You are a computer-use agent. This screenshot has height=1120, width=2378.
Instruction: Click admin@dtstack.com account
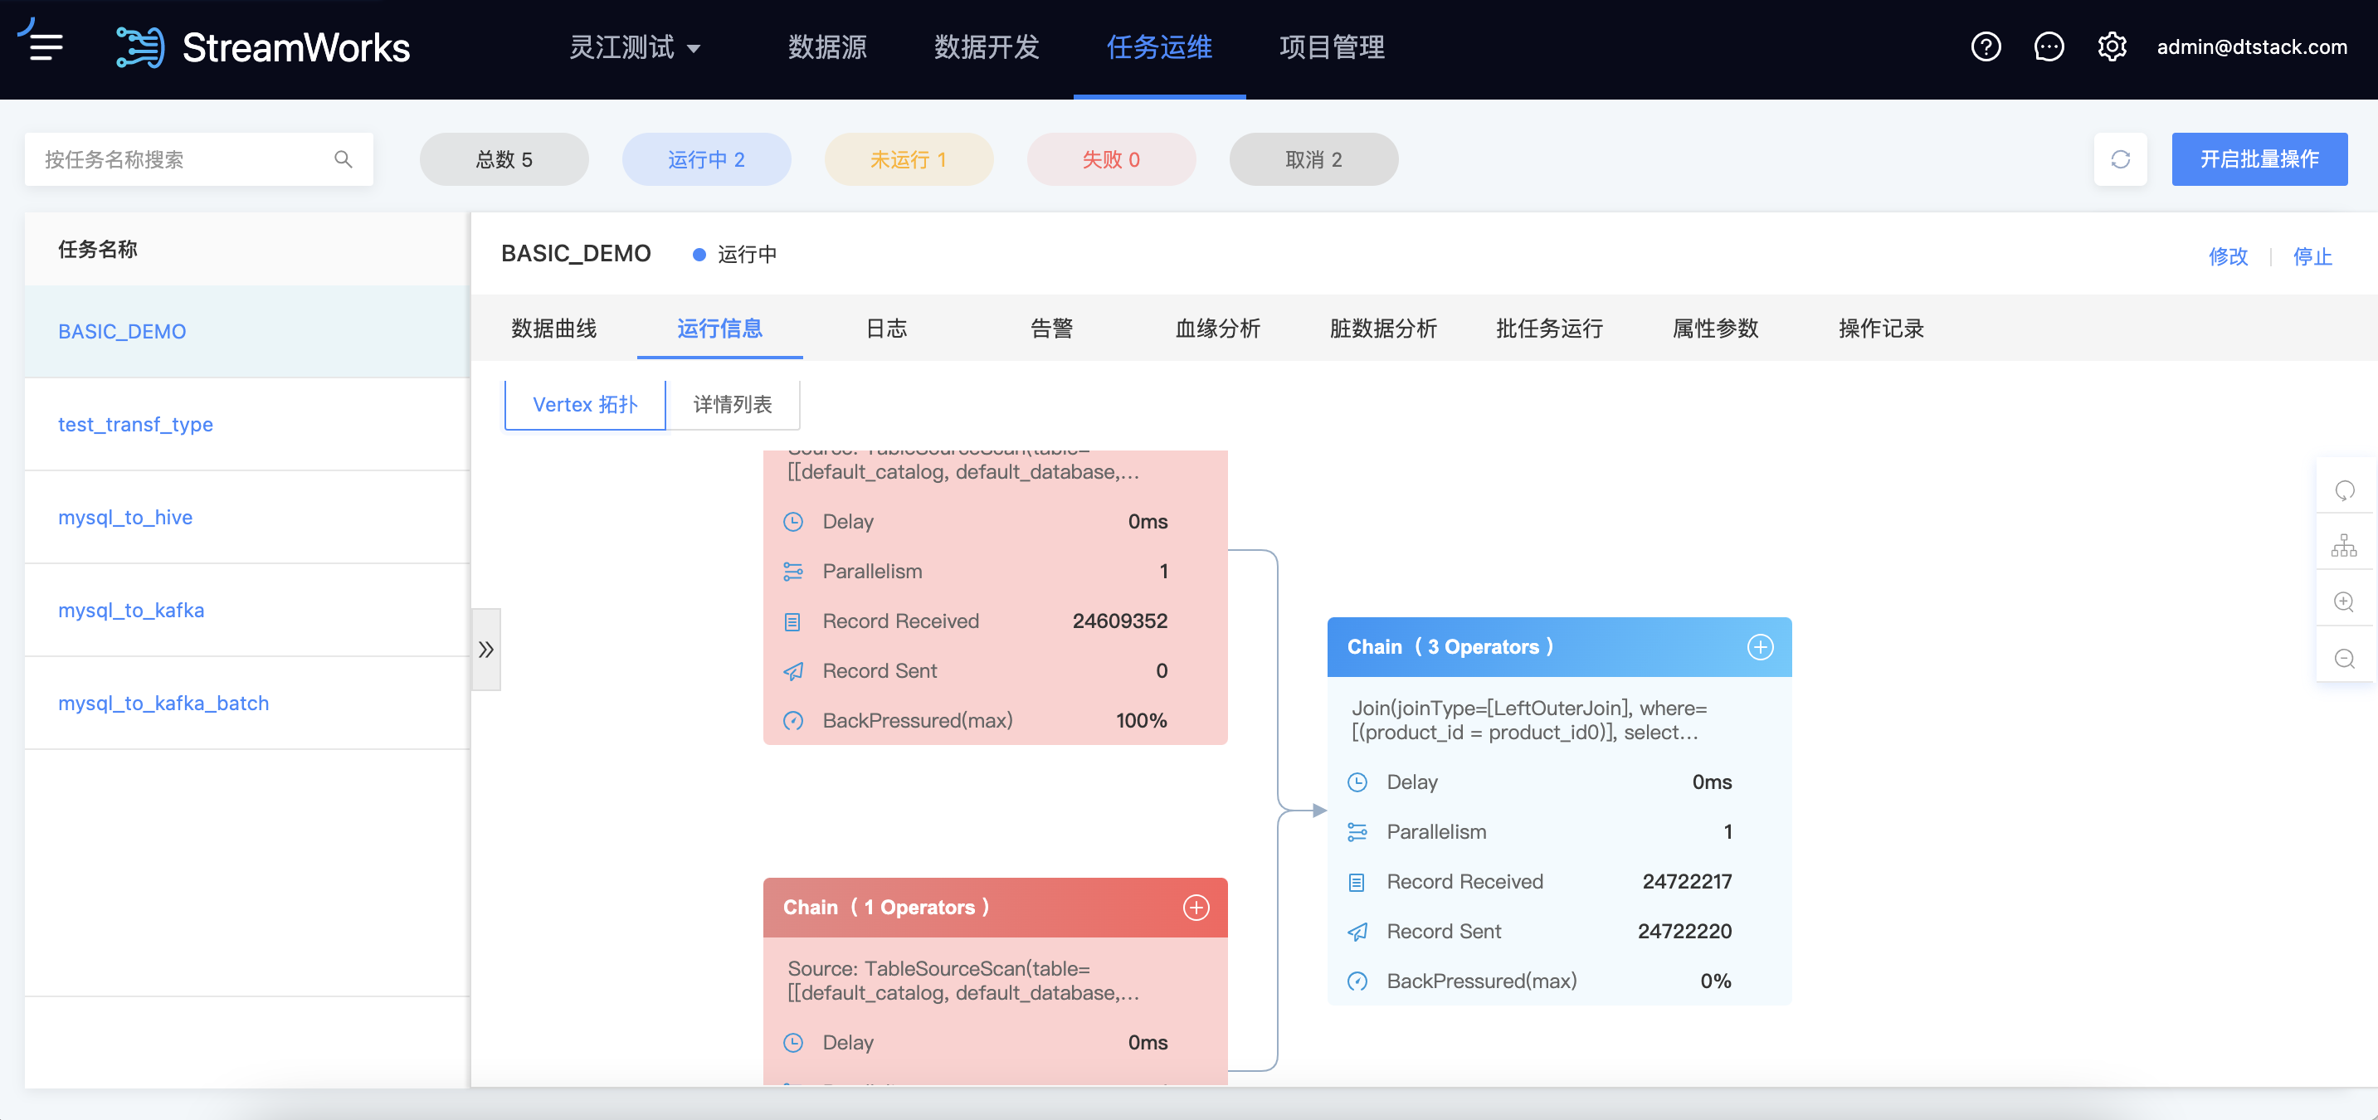(2252, 47)
